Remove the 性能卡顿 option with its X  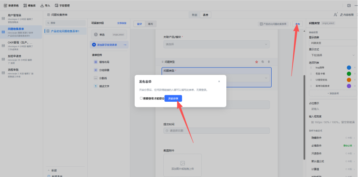point(355,74)
